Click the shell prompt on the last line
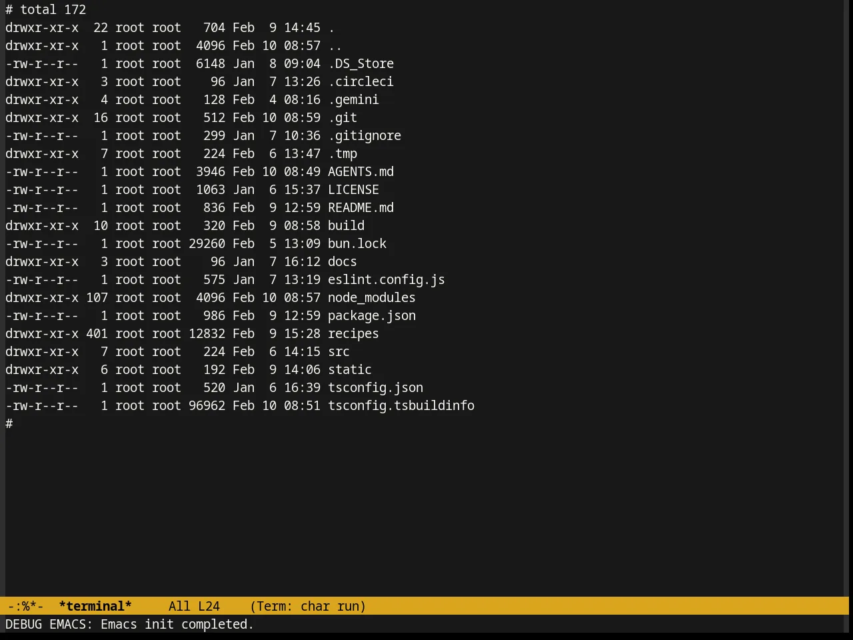 tap(9, 424)
